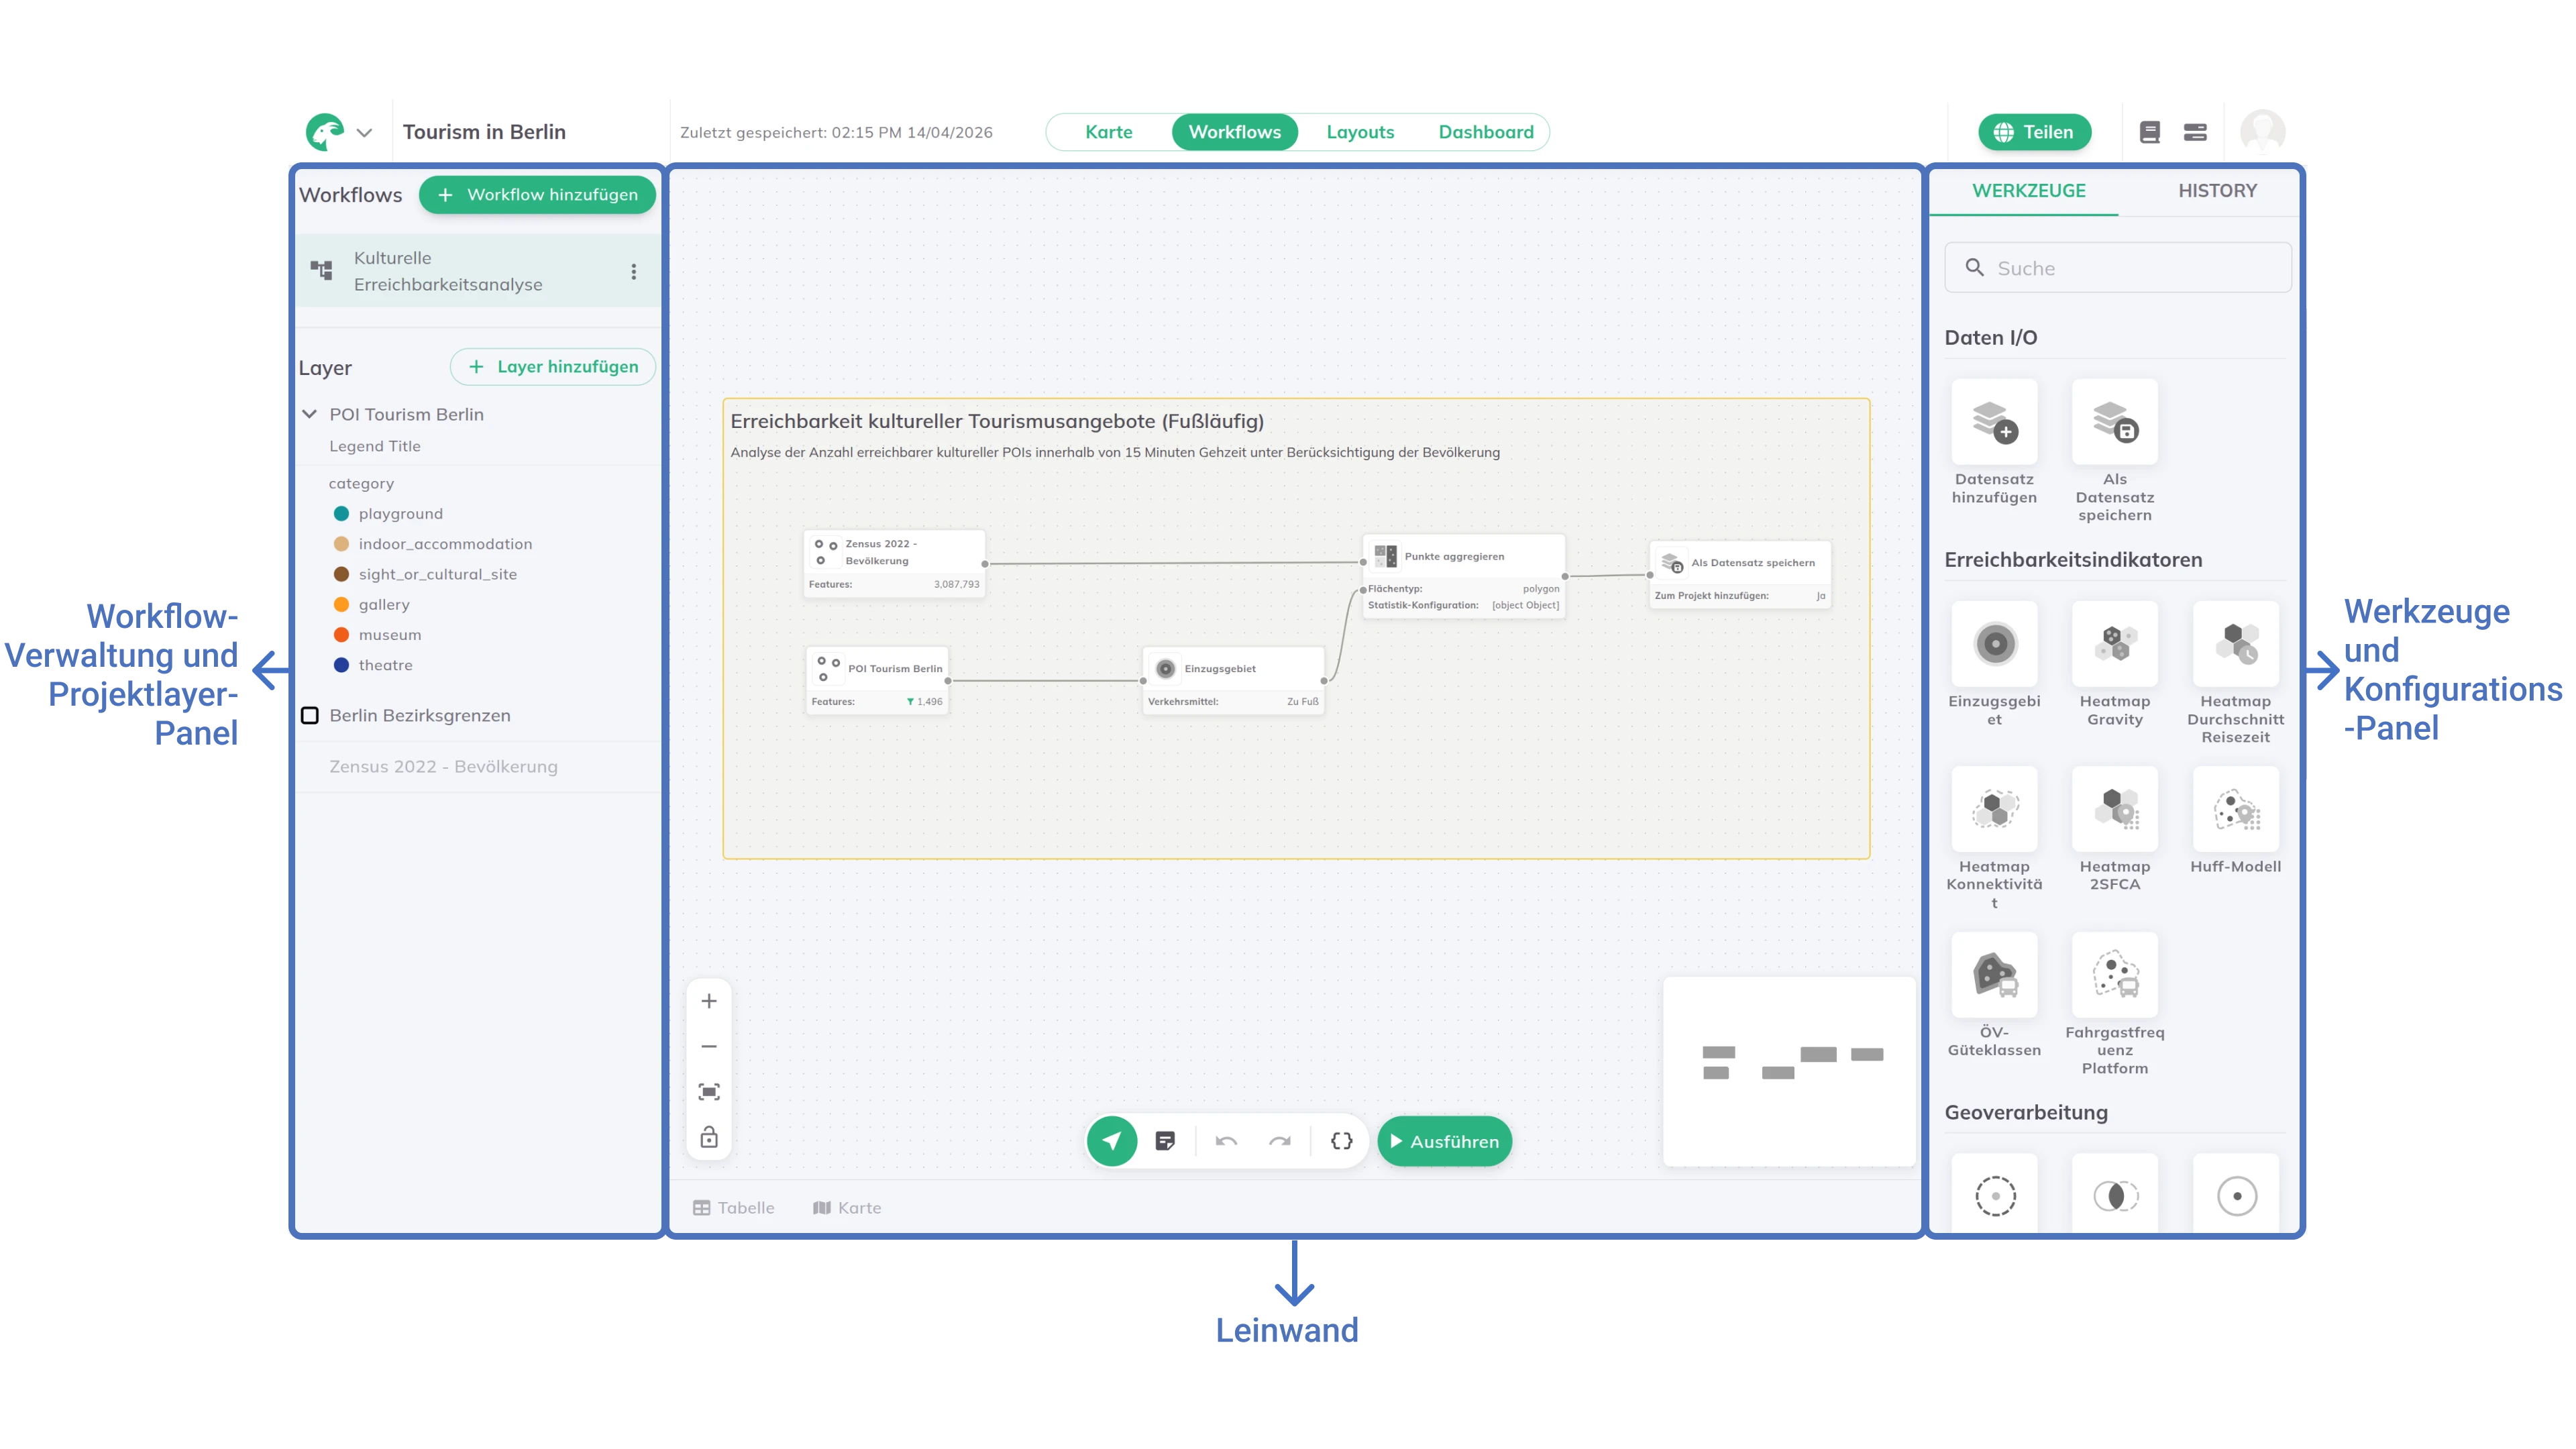
Task: Select the solid-circle-dot Geoverarbeitung tool
Action: [x=2235, y=1194]
